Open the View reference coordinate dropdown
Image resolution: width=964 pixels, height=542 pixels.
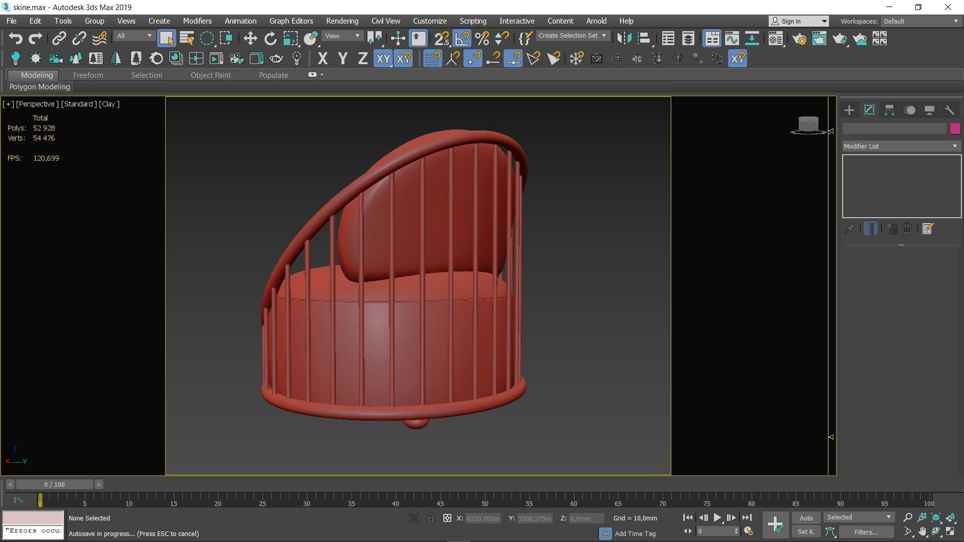(342, 36)
